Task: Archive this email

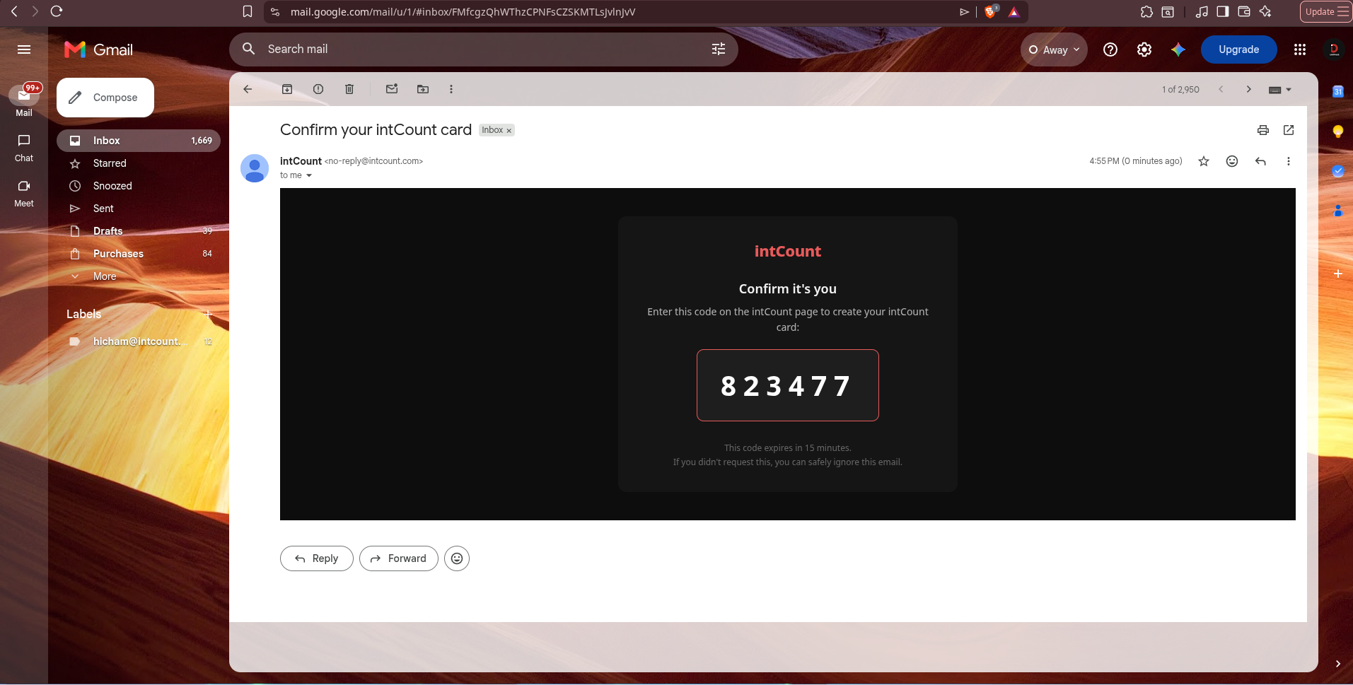Action: [x=287, y=89]
